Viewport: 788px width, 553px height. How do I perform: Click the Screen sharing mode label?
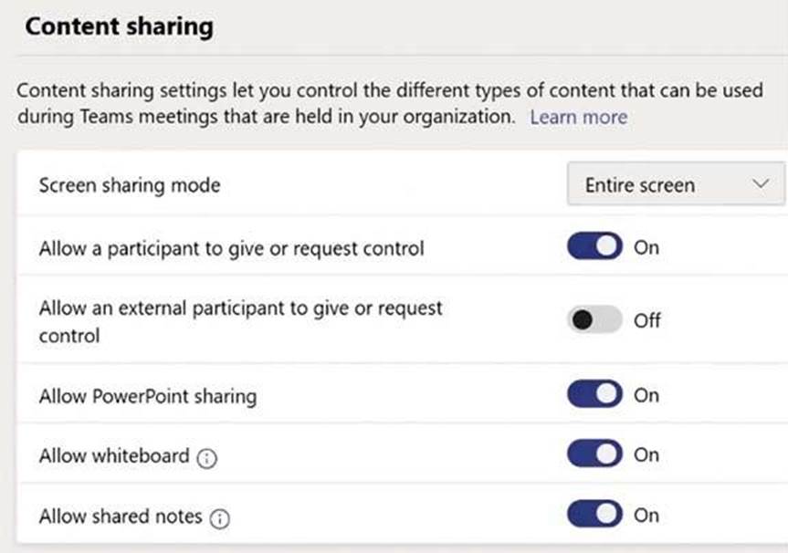pos(130,186)
